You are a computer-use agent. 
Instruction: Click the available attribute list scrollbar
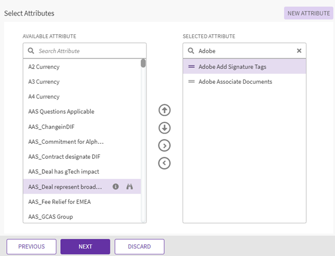pos(143,64)
